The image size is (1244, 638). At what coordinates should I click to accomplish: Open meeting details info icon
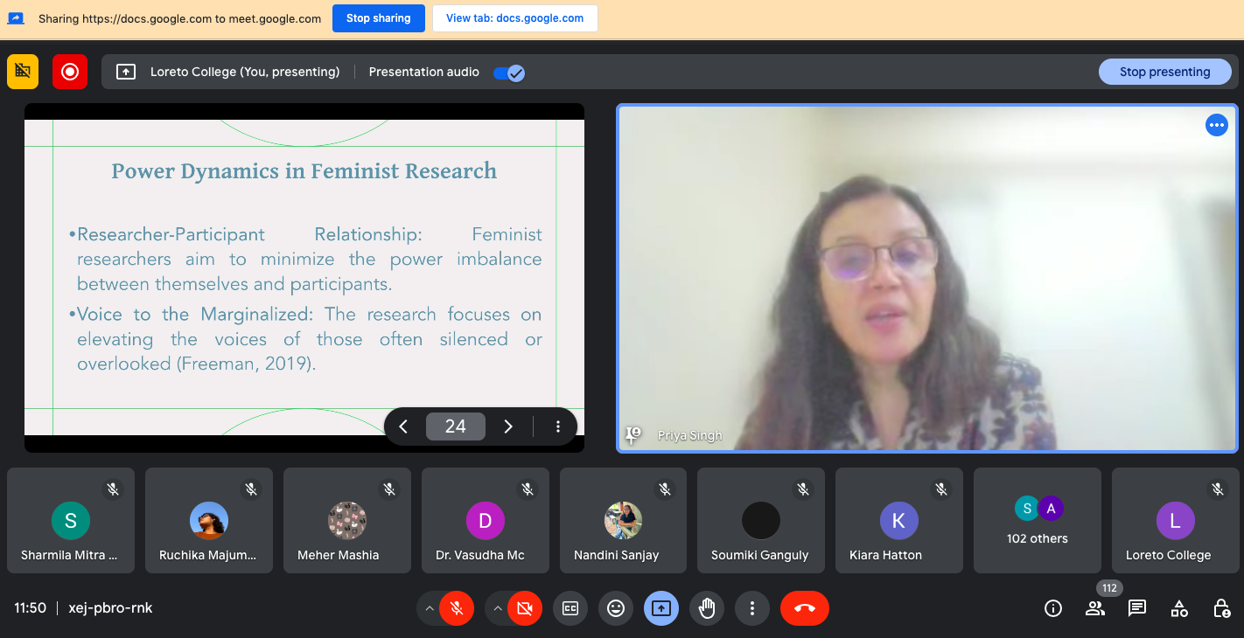pos(1053,608)
